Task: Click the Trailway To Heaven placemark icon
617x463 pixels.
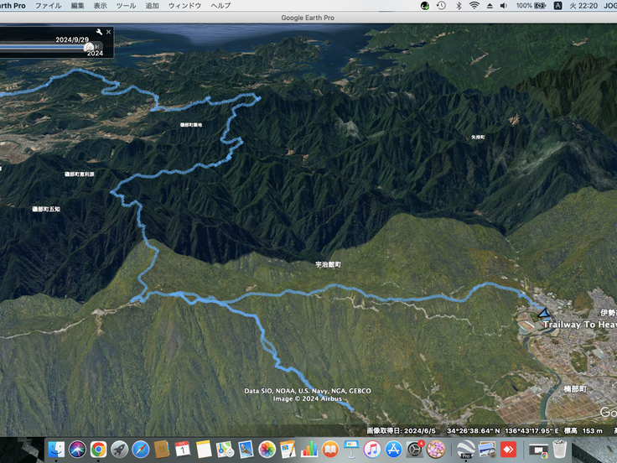Action: click(544, 314)
